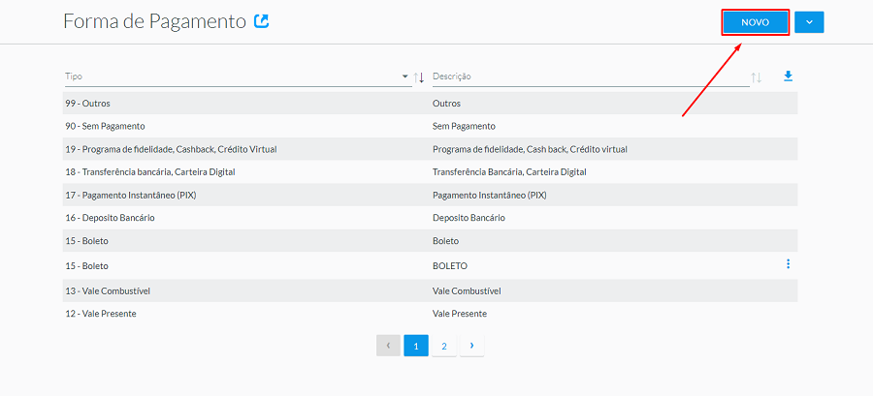Screen dimensions: 873x396
Task: Click 'Vale Presente' description cell
Action: pos(460,314)
